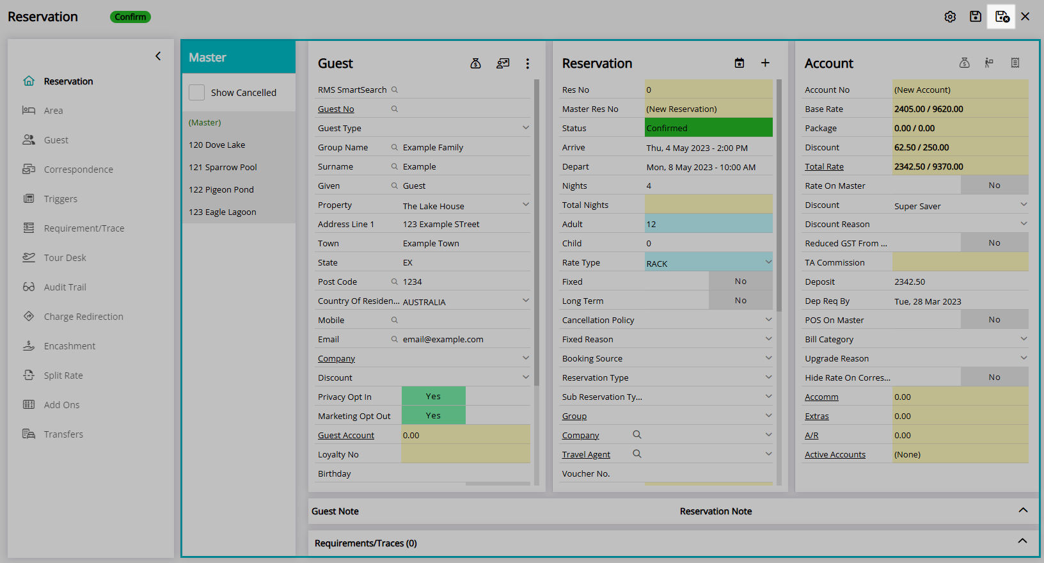Click Reservation Company search magnifier

[637, 434]
